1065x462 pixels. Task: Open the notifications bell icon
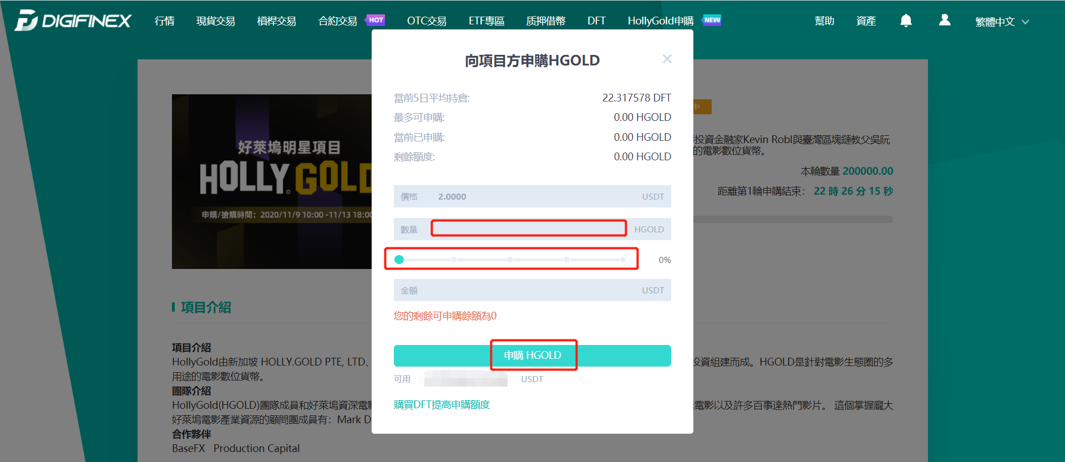point(906,21)
